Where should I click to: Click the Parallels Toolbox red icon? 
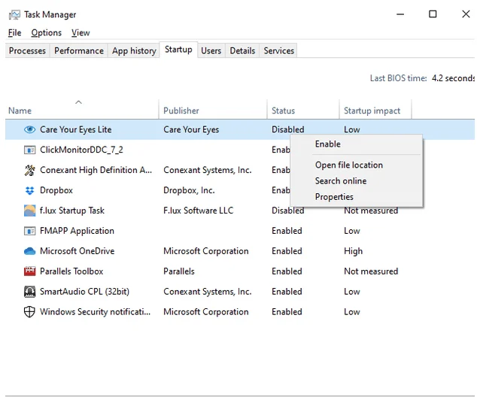click(29, 271)
